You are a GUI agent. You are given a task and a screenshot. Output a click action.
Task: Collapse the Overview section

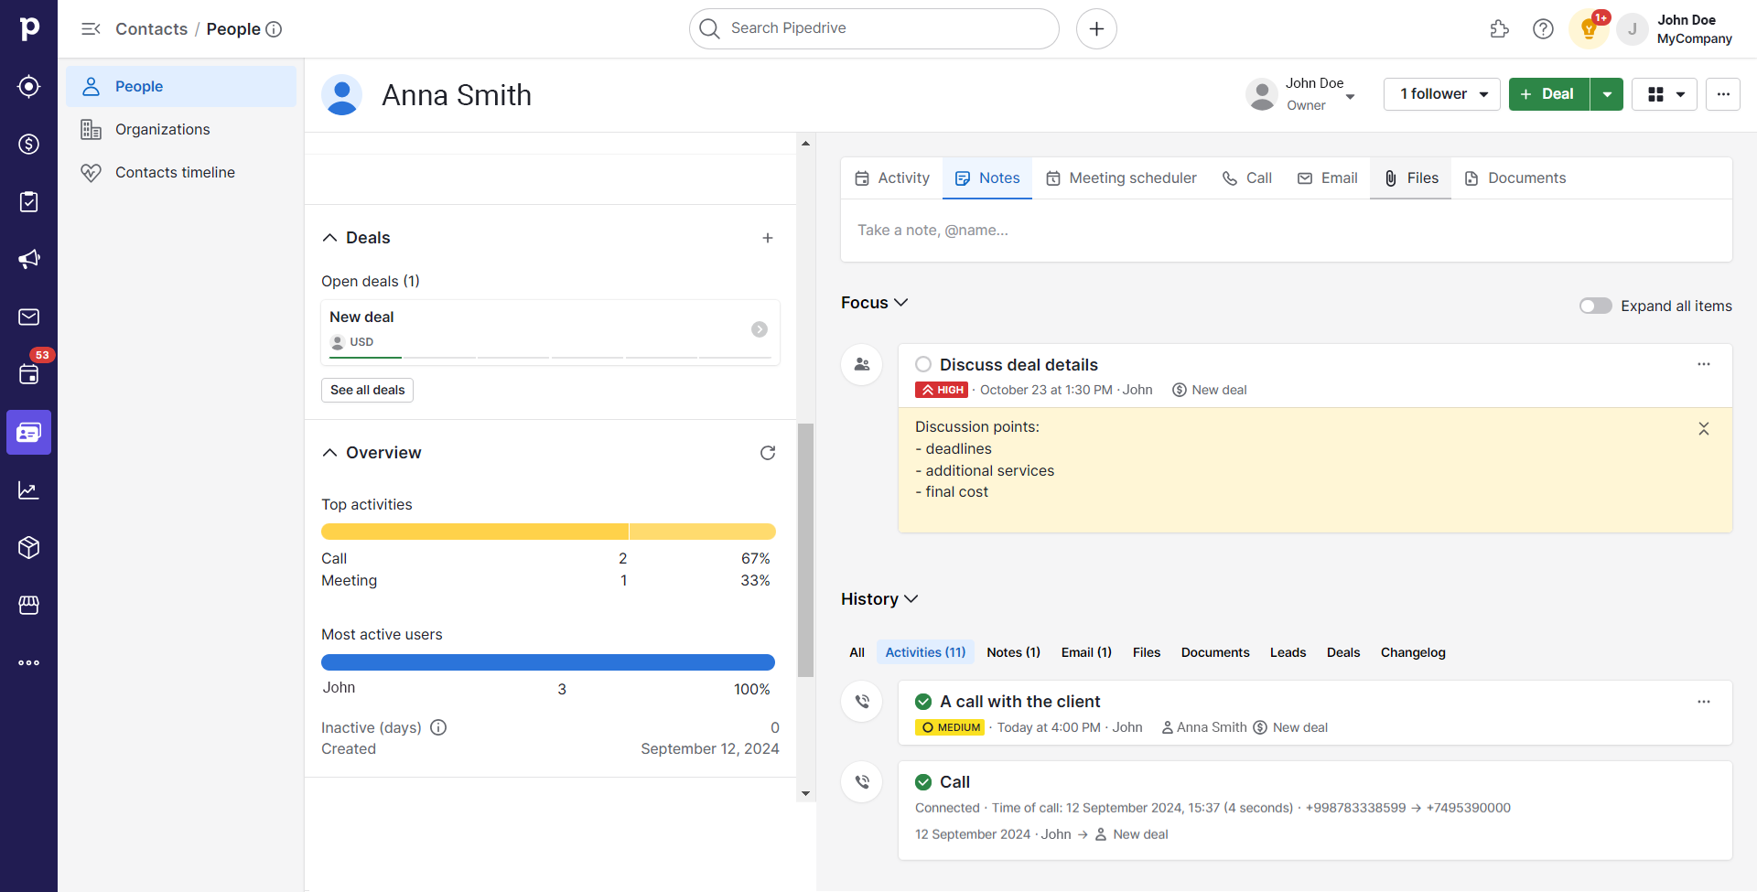tap(330, 453)
